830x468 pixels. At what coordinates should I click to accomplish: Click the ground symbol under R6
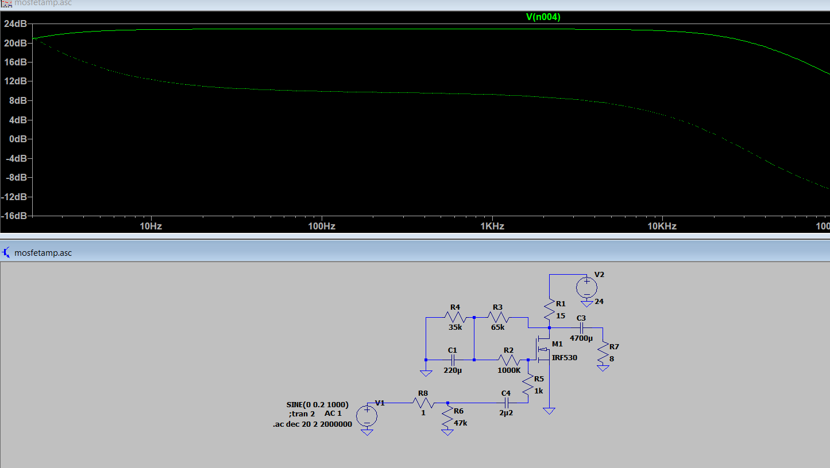click(447, 432)
